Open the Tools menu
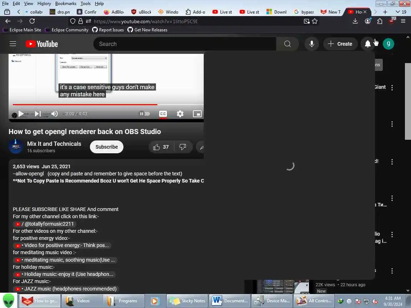Viewport: 411px width, 308px height. [86, 4]
